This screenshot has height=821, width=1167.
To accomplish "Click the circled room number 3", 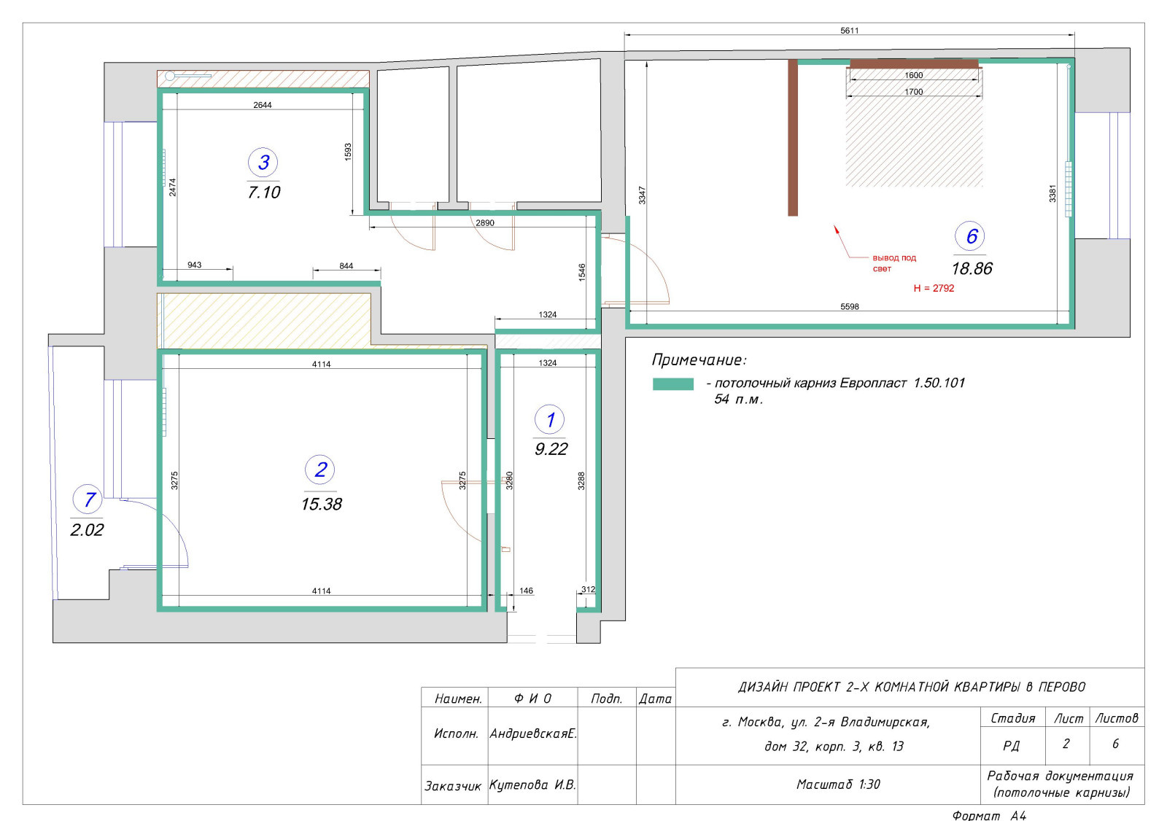I will coord(263,163).
